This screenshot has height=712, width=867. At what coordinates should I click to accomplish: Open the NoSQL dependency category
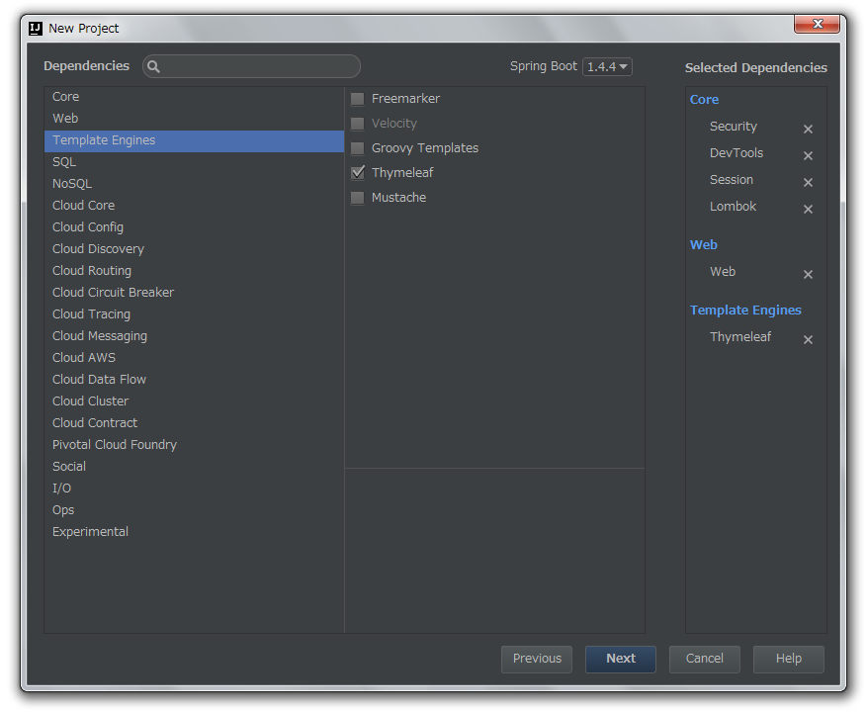coord(194,184)
